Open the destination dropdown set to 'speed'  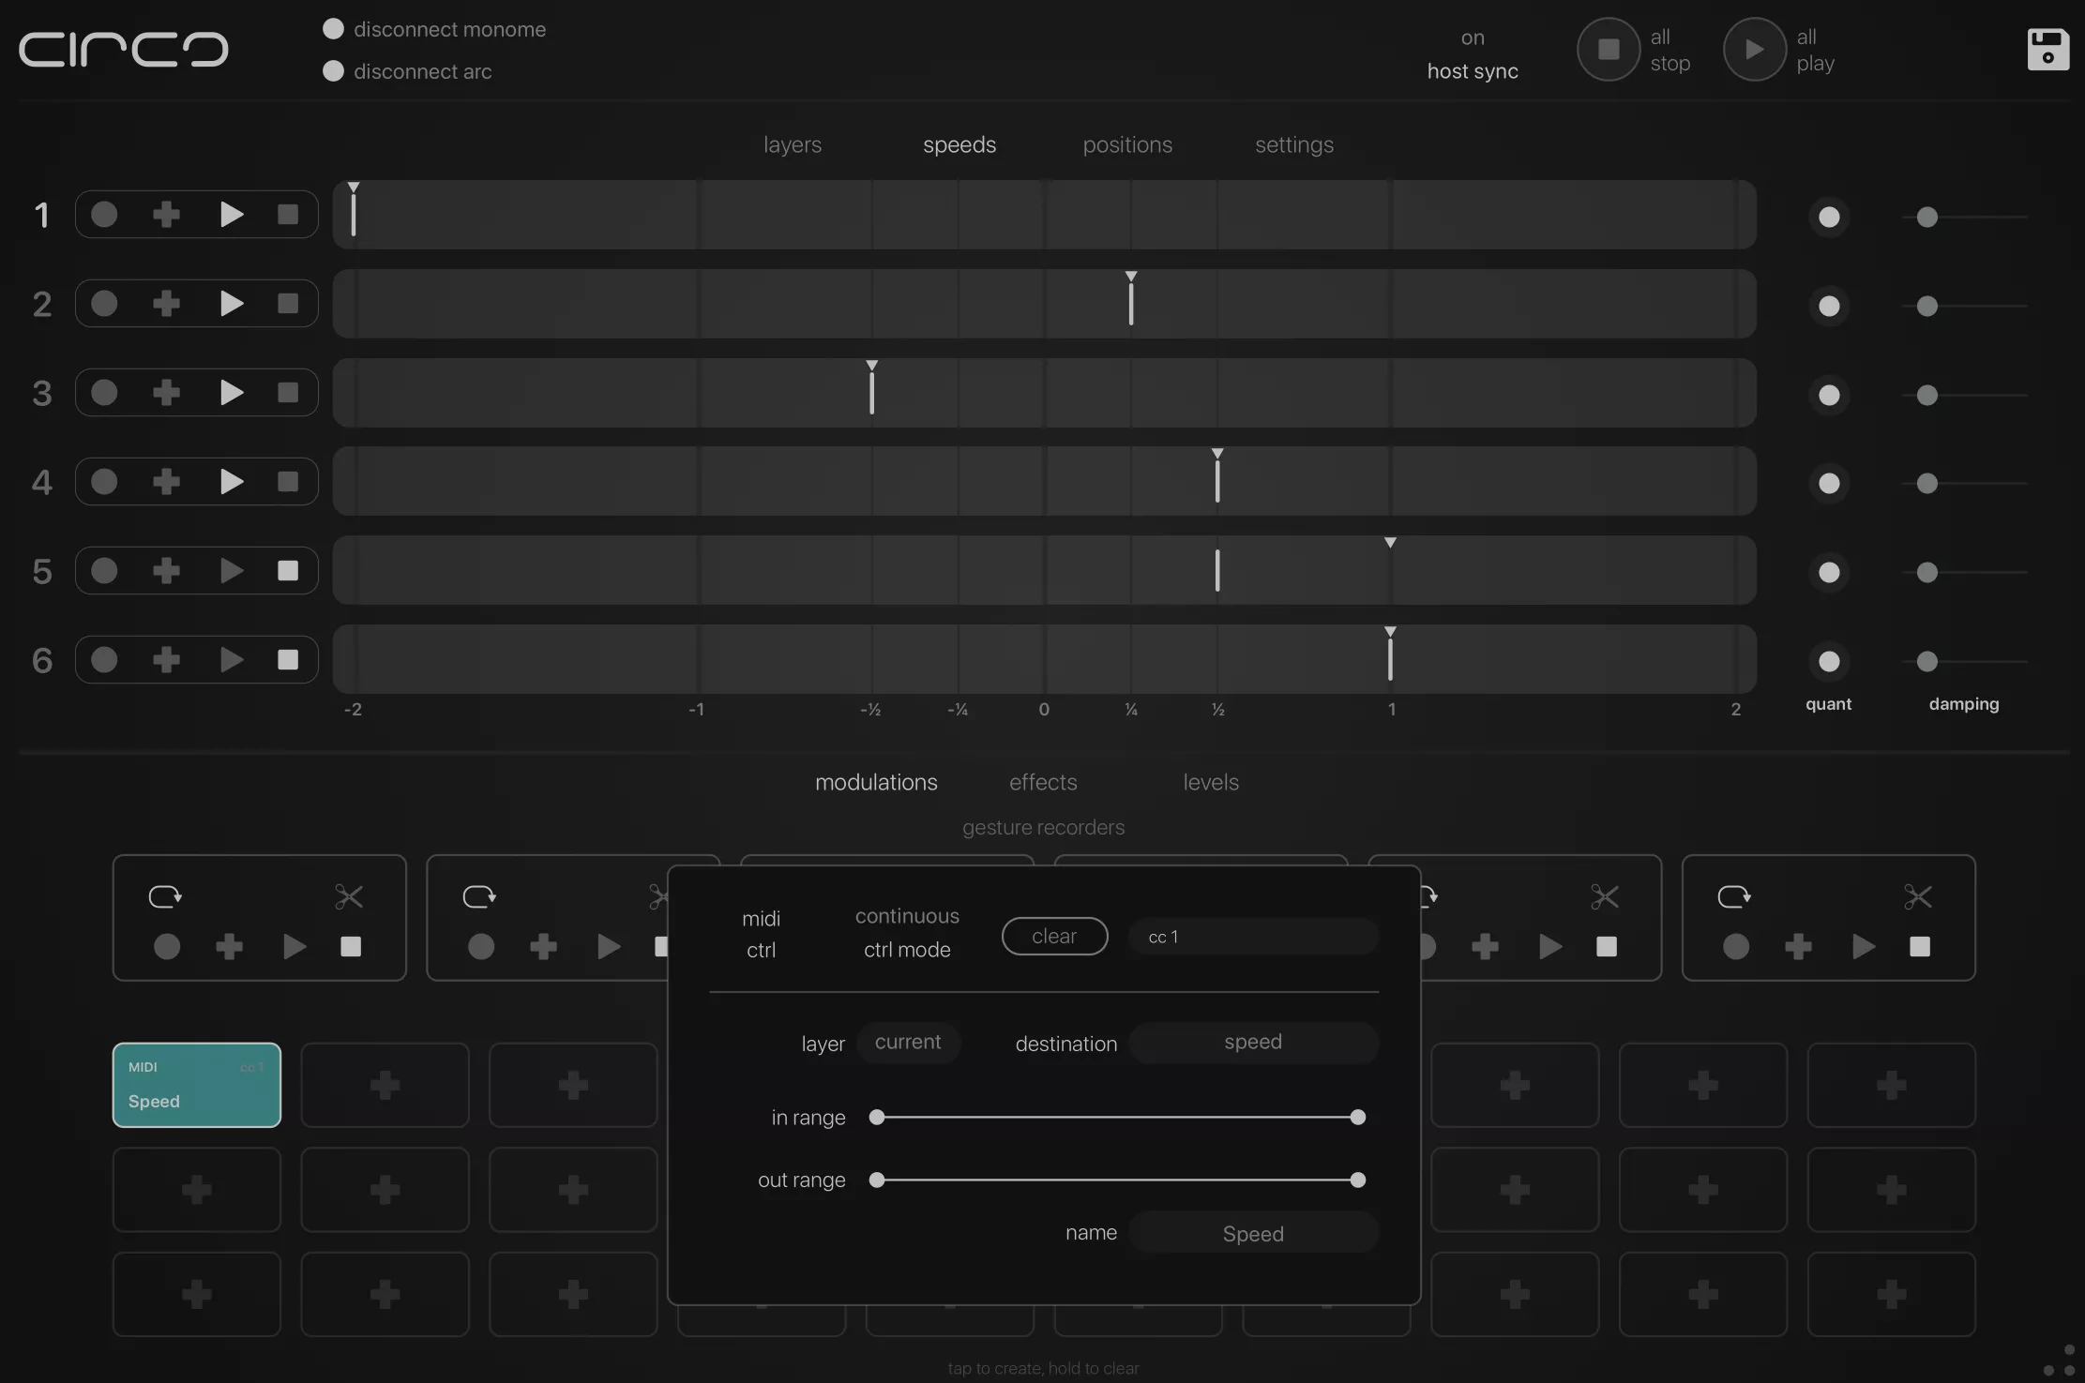point(1252,1043)
